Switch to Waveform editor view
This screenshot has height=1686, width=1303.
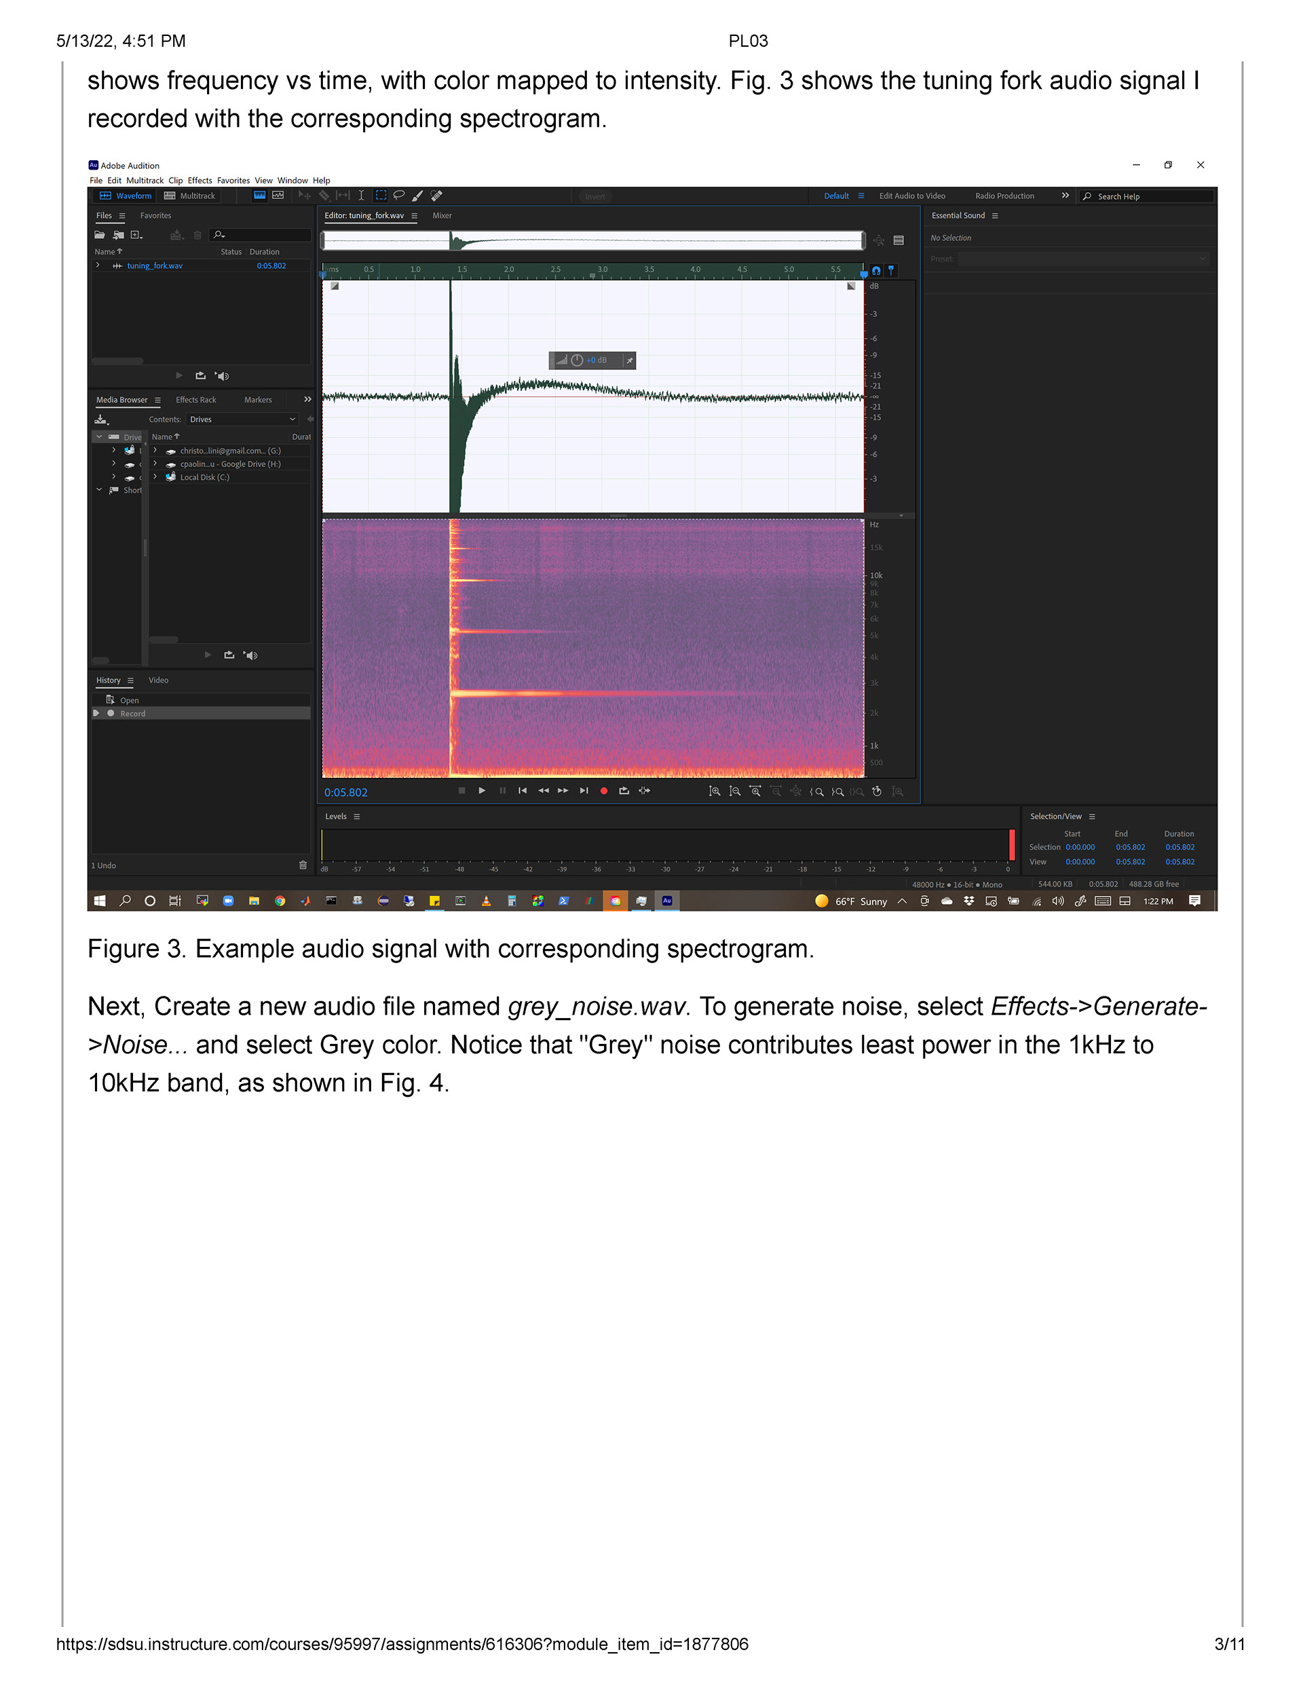126,196
